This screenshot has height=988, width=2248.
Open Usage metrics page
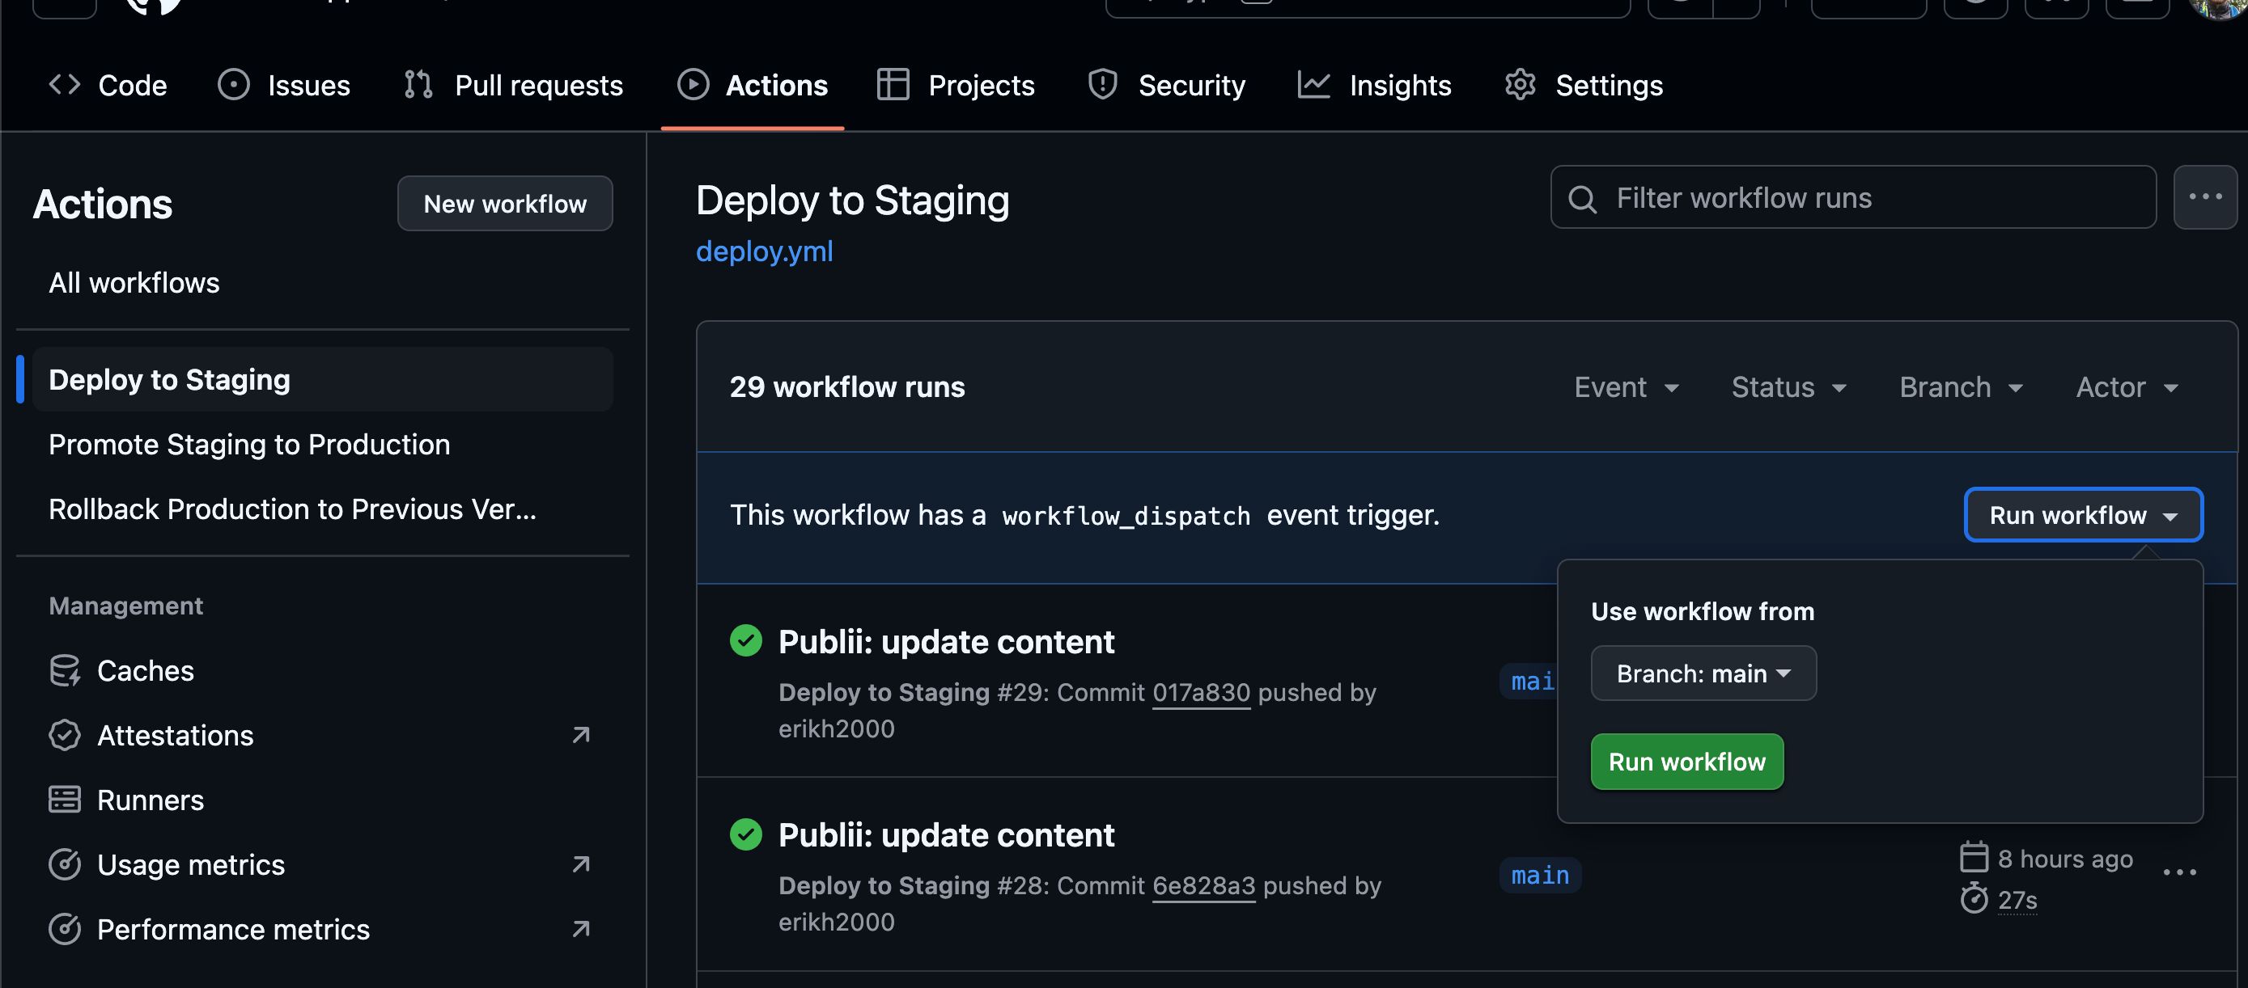coord(322,864)
